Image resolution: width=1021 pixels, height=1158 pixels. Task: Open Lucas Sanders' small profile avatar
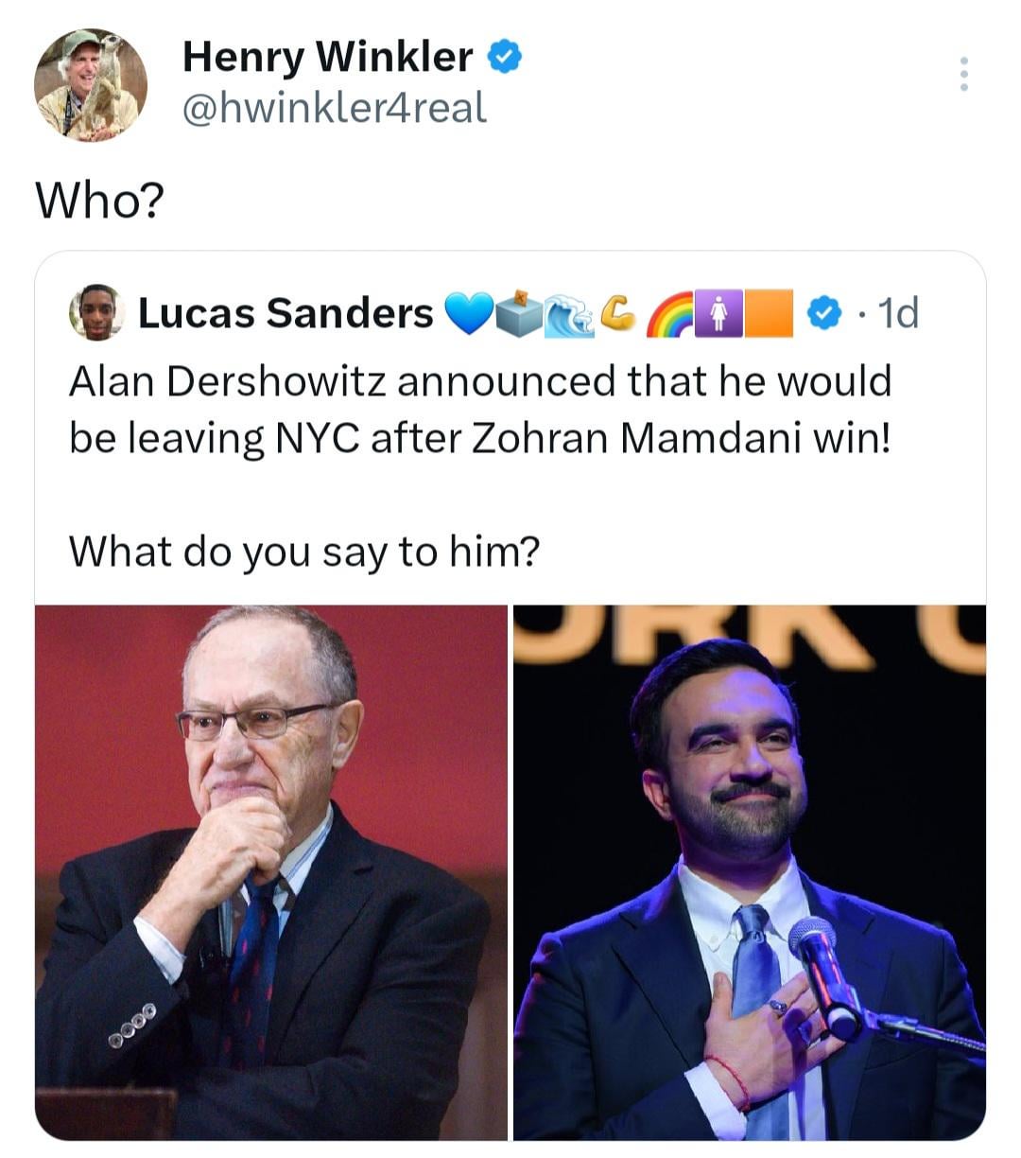tap(97, 313)
